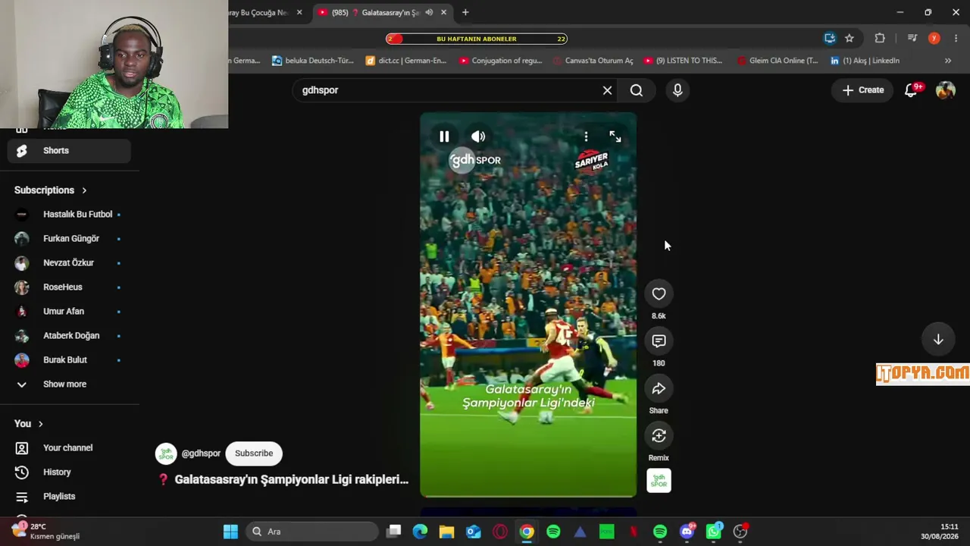
Task: Show more bookmarks with the chevron
Action: click(947, 61)
